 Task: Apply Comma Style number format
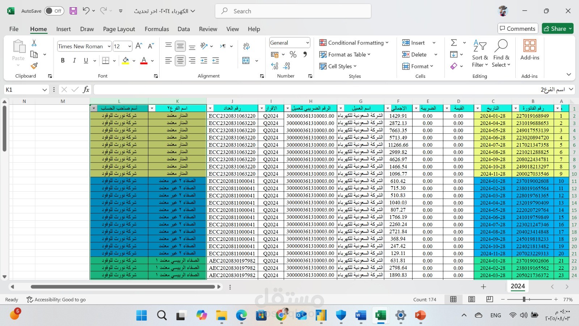coord(305,54)
